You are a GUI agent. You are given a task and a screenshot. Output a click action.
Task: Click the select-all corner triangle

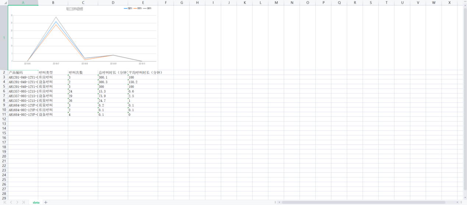tap(4, 3)
